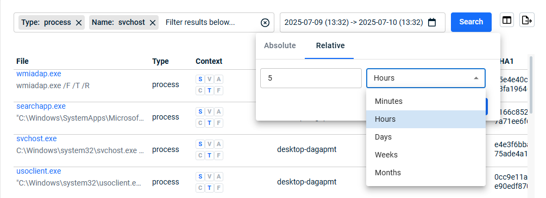Remove the Name: svchost filter chip
546x198 pixels.
tap(153, 23)
